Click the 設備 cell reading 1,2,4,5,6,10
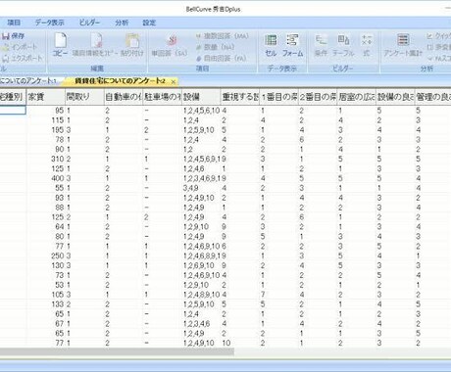 click(x=201, y=111)
